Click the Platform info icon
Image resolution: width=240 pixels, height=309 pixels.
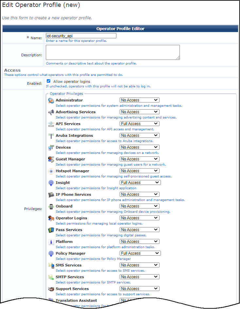pos(51,242)
